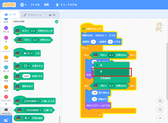Click the ずっと loop block label
The height and width of the screenshot is (123, 168).
[85, 48]
